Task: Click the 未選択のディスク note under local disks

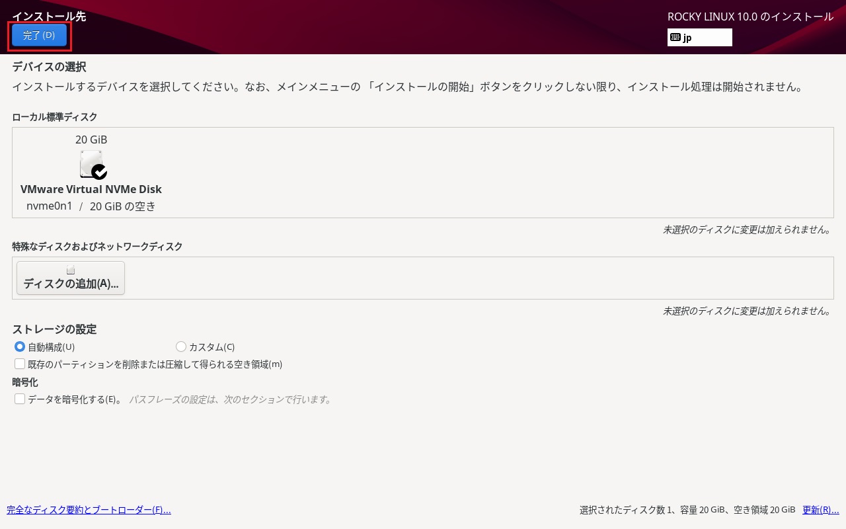Action: click(747, 230)
